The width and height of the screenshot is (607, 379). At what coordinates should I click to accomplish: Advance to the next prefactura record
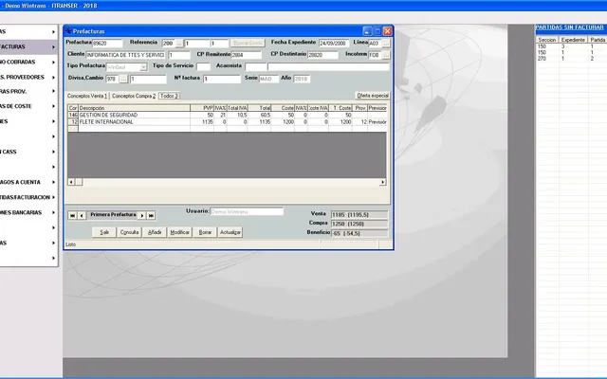(x=141, y=215)
